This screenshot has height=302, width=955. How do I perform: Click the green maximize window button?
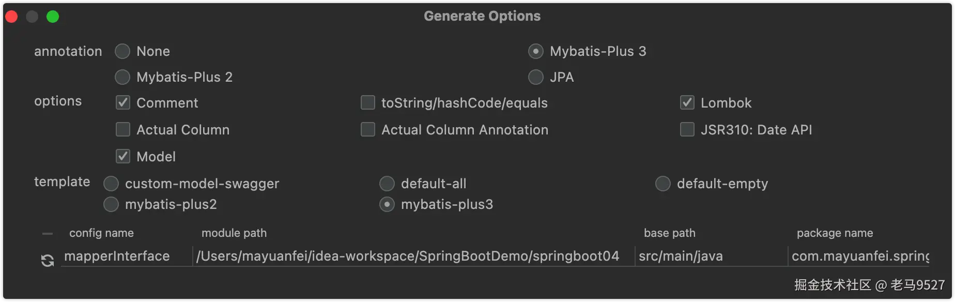53,17
